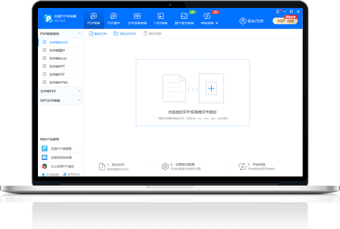The width and height of the screenshot is (340, 229).
Task: Click the VIP 充值 button
Action: pos(285,21)
